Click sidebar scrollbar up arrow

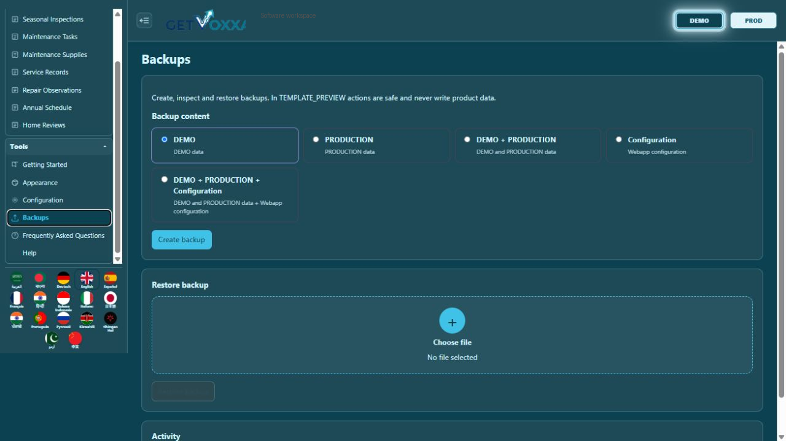[118, 13]
